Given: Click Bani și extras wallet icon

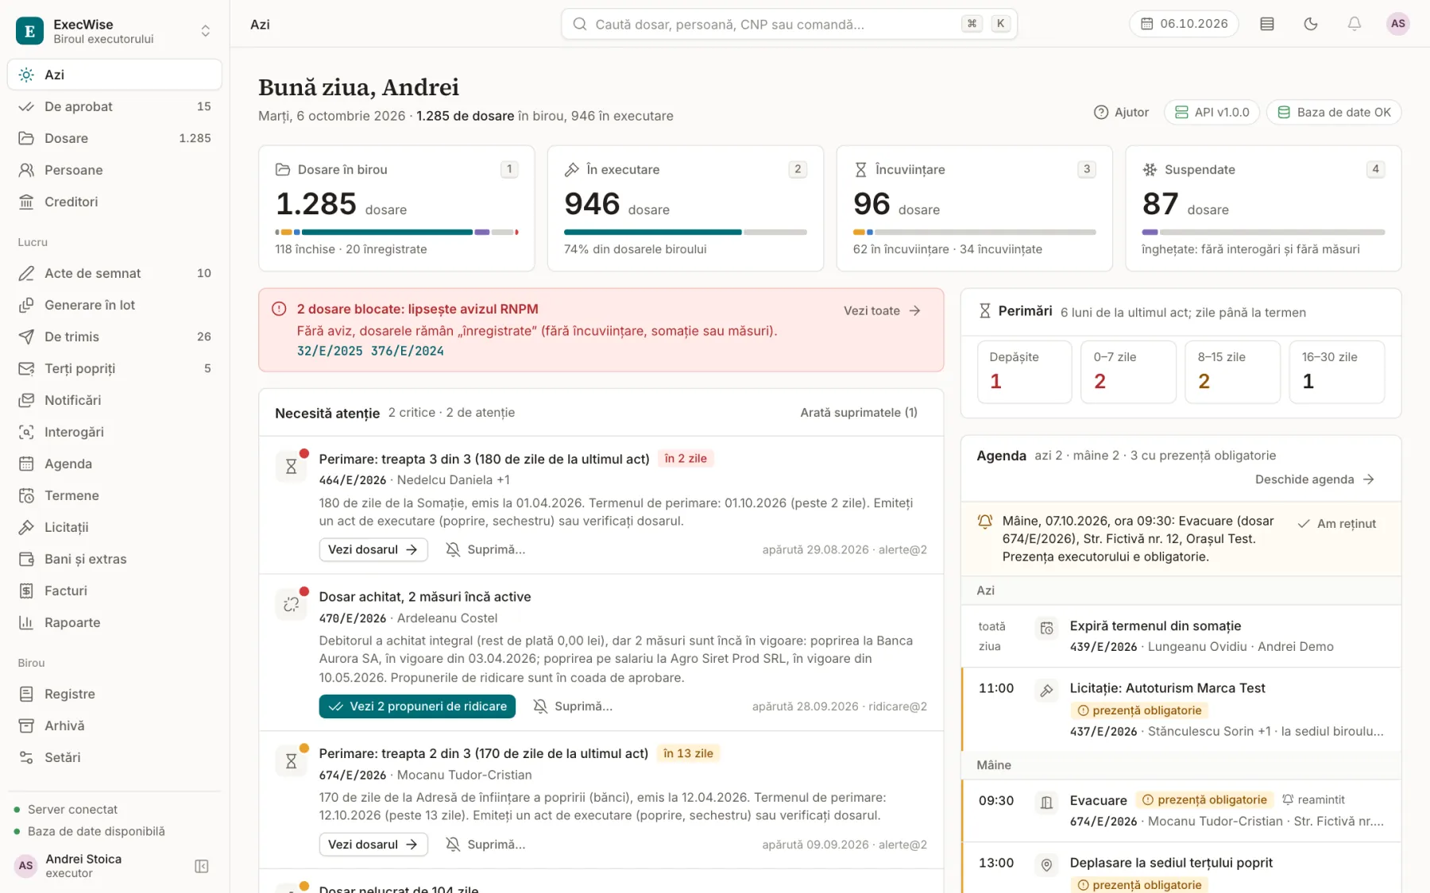Looking at the screenshot, I should [26, 559].
